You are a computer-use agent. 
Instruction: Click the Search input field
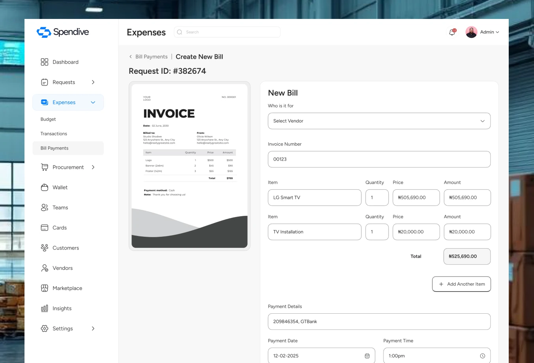227,32
